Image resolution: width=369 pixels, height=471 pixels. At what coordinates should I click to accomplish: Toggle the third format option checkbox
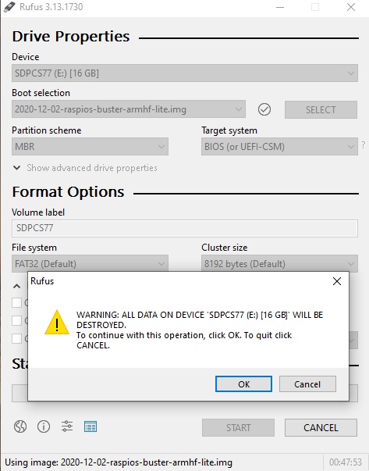(16, 338)
